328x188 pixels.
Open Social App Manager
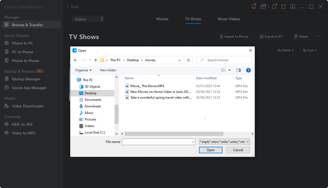(x=29, y=88)
